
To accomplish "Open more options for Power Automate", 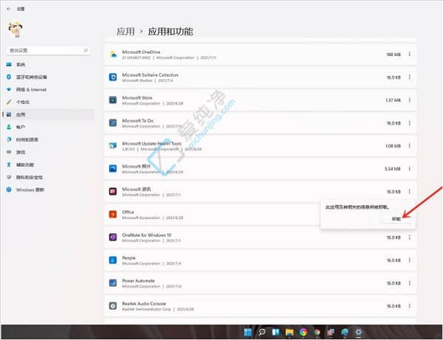I will [409, 283].
